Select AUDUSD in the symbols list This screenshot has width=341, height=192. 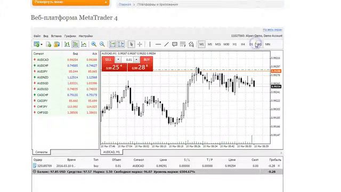click(65, 89)
